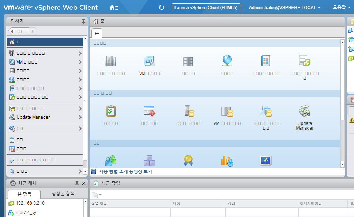Select the Tasks clipboard row in navigator
This screenshot has height=217, width=354.
pyautogui.click(x=45, y=140)
